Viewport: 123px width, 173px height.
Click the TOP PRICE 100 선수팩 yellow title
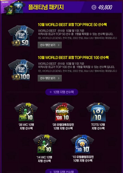pos(73,57)
